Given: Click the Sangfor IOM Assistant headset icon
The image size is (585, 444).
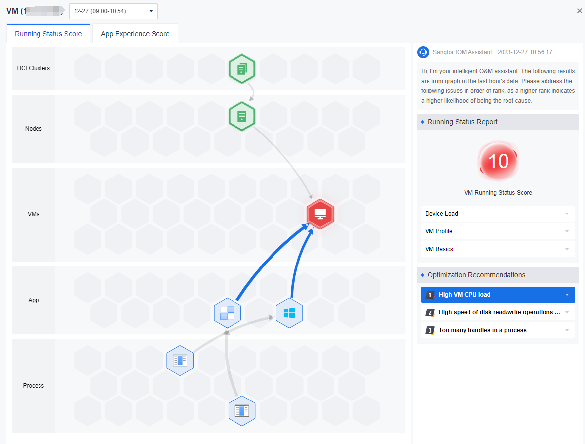Looking at the screenshot, I should coord(423,52).
